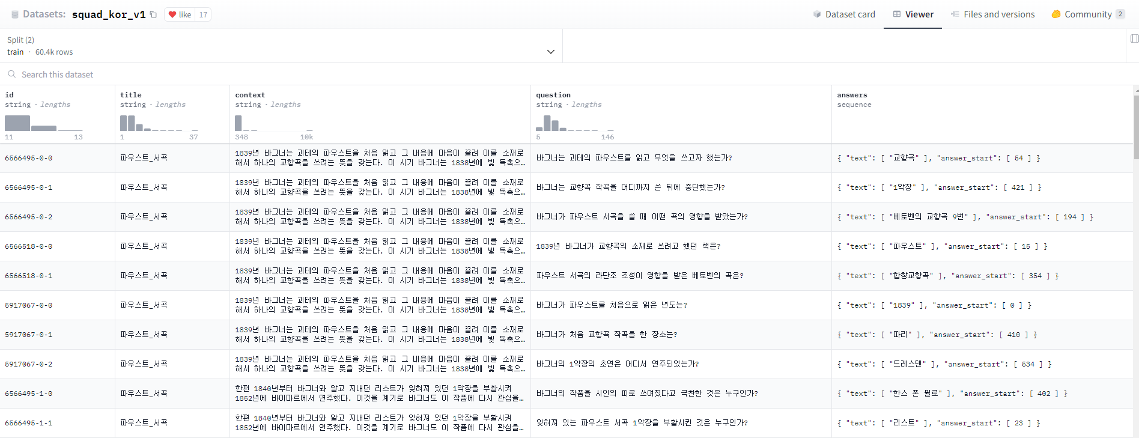This screenshot has width=1139, height=438.
Task: Click answers cell with answer_start 54
Action: (982, 158)
